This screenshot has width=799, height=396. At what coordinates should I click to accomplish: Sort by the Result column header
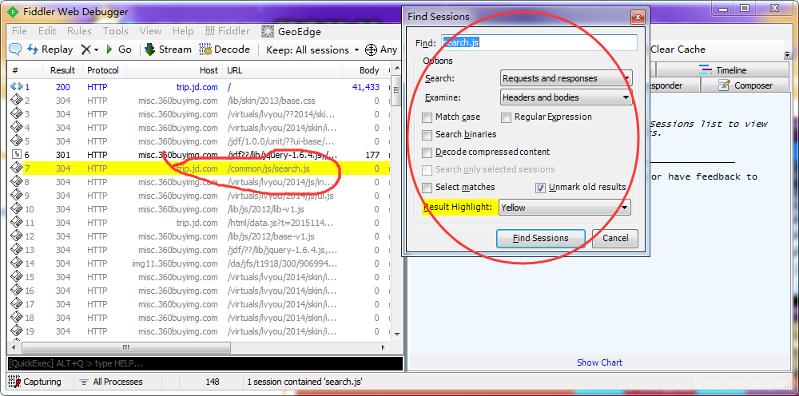(62, 70)
